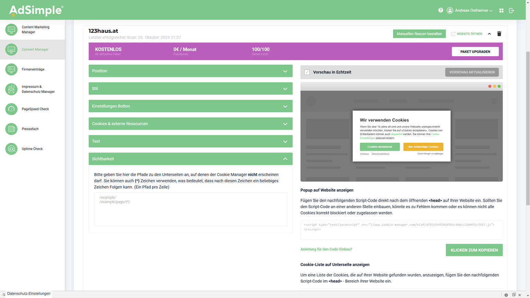Click the excluded paths textarea

coord(191,209)
